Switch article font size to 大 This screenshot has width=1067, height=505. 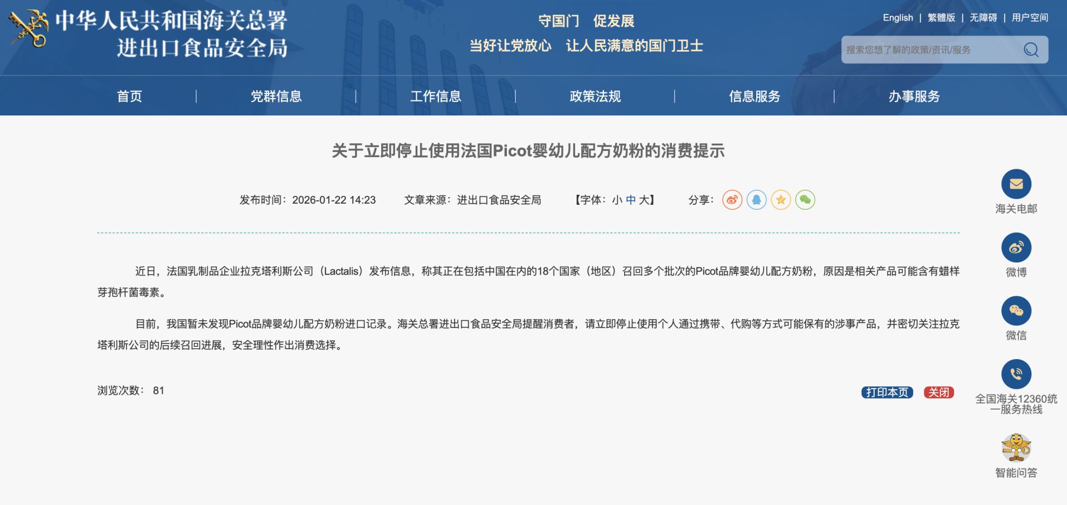pos(645,200)
